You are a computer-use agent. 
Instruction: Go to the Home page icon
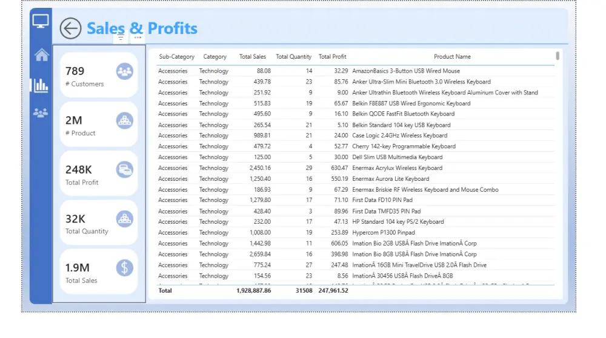[x=41, y=55]
